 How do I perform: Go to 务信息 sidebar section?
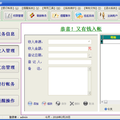point(9,34)
